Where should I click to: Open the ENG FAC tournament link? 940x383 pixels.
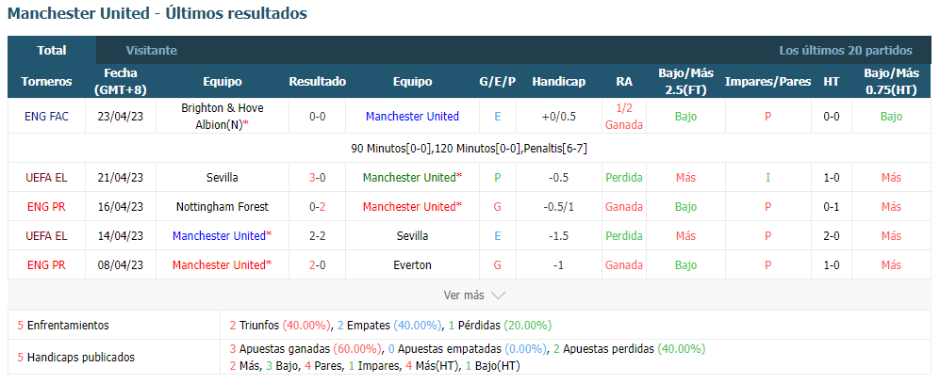point(47,116)
